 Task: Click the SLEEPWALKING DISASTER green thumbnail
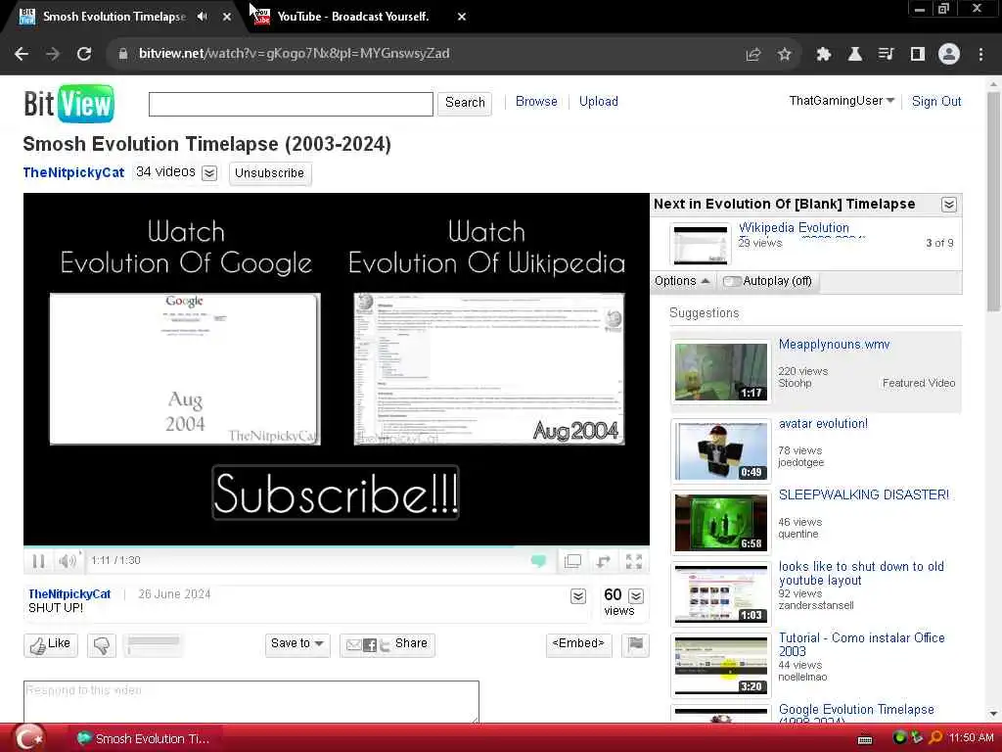click(x=721, y=523)
